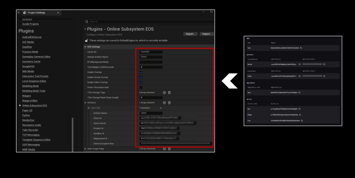Copy the Server client ID
The width and height of the screenshot is (355, 178).
(300, 64)
